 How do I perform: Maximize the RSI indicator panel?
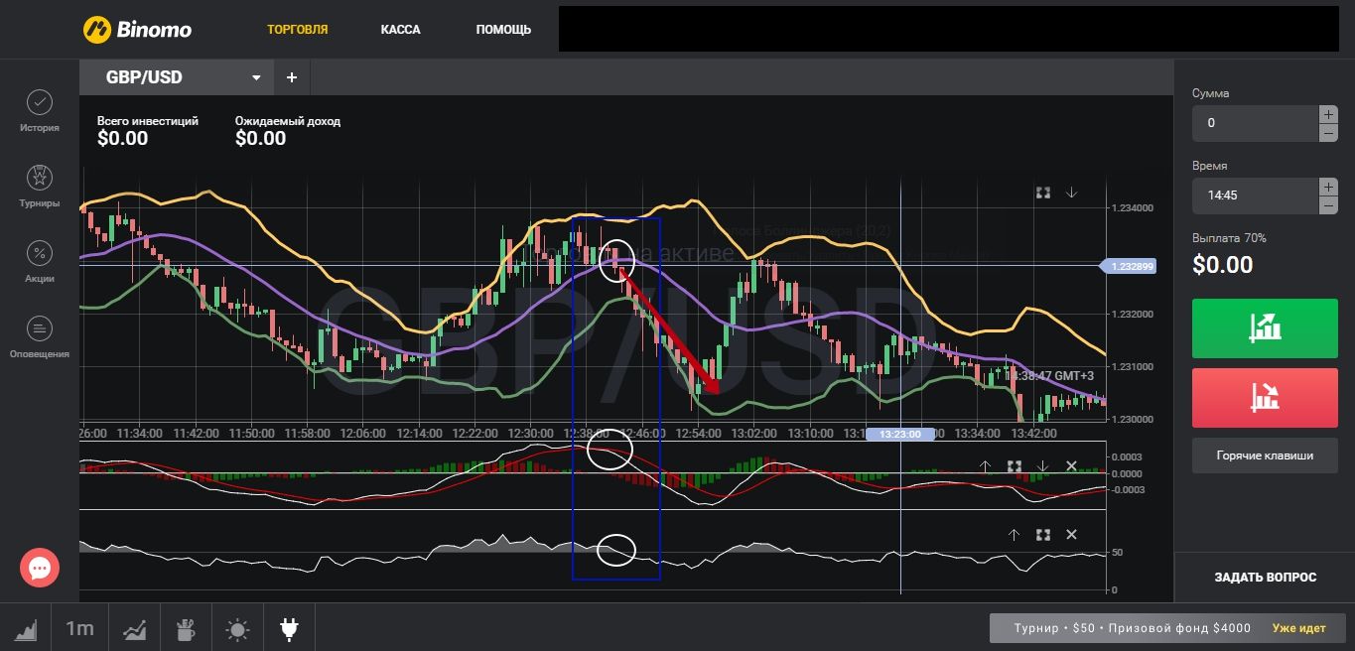[1042, 535]
